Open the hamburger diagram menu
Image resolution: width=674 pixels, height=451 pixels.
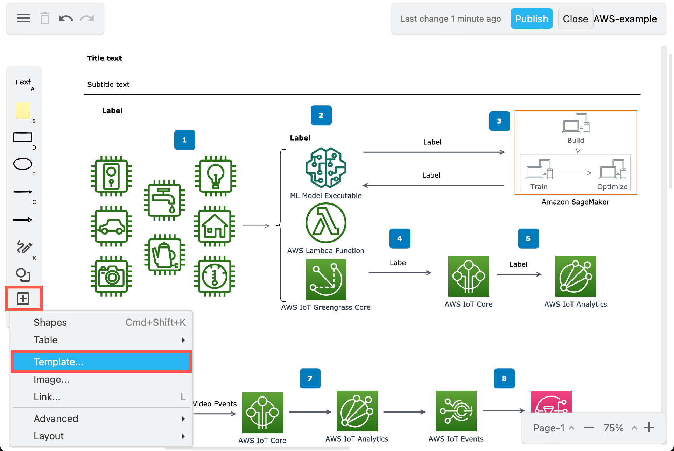[23, 18]
